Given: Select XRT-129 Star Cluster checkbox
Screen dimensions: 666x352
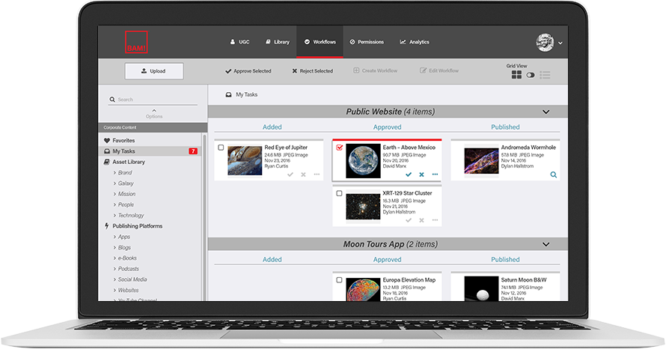Looking at the screenshot, I should pyautogui.click(x=339, y=193).
